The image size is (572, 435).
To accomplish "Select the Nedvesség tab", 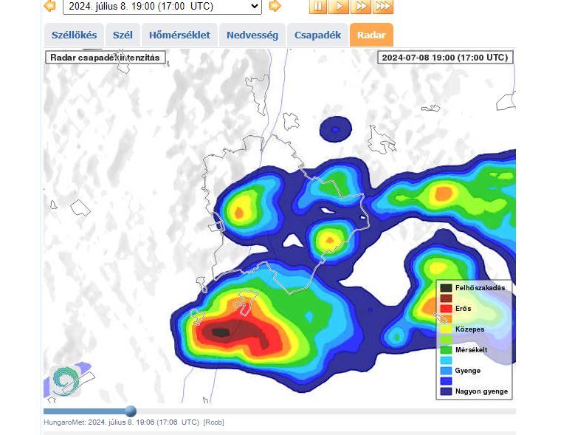I will click(252, 35).
